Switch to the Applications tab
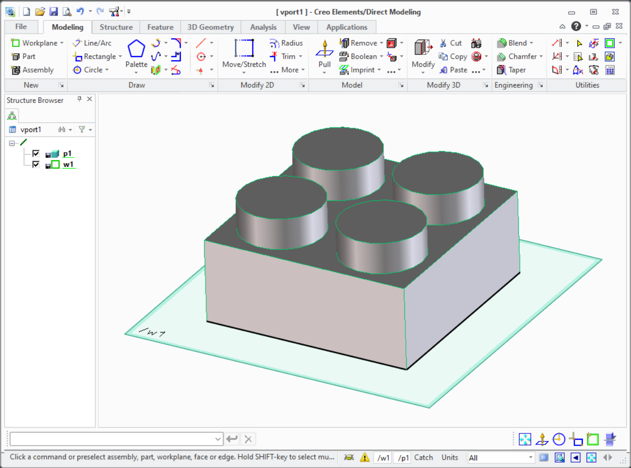 coord(346,27)
